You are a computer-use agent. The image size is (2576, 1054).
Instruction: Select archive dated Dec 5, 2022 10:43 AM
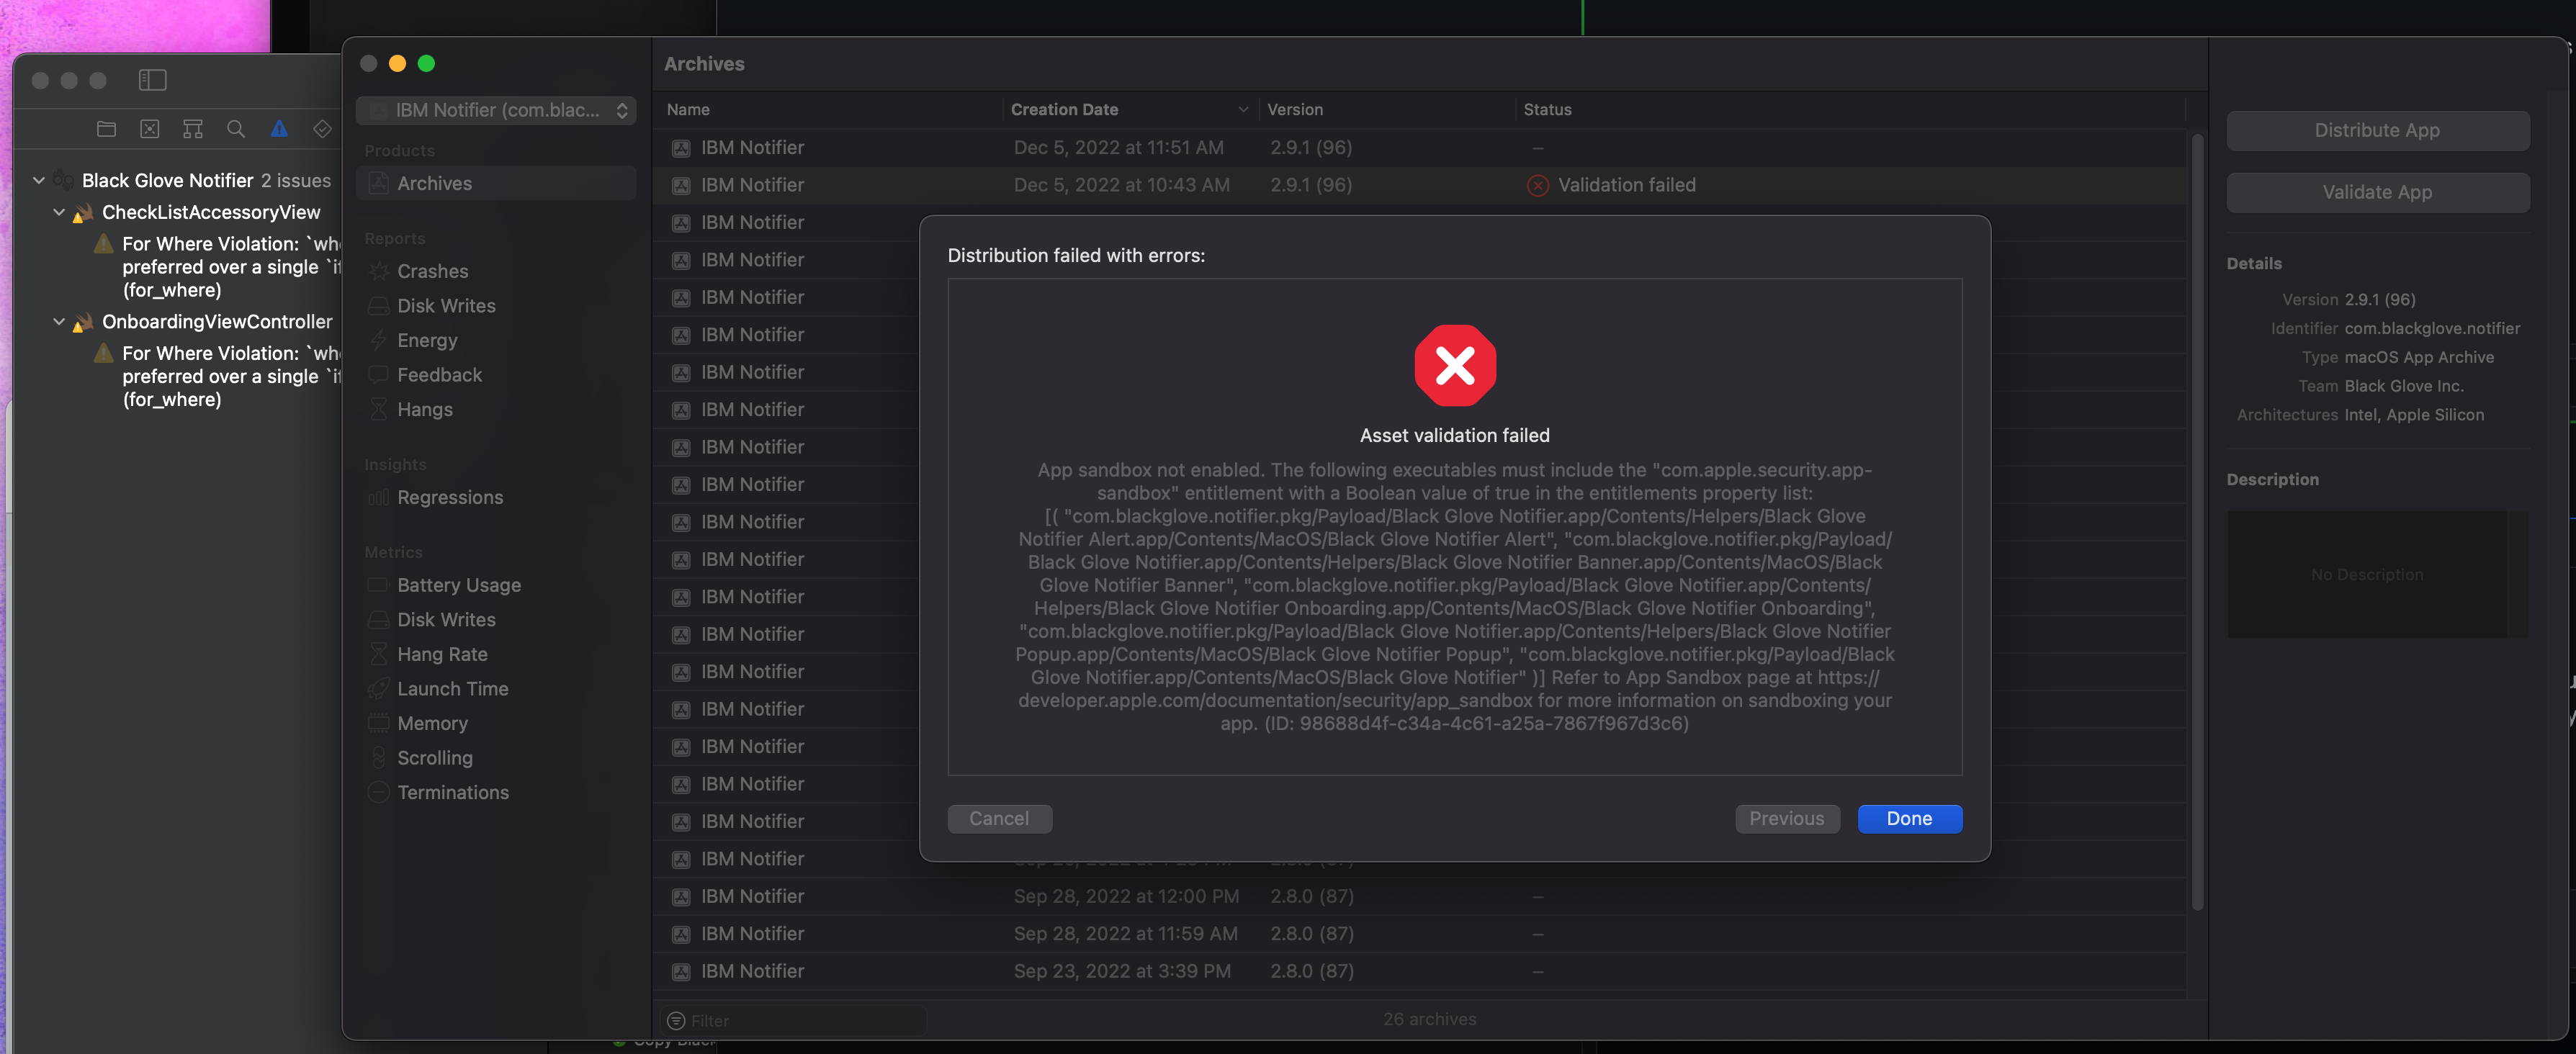[x=1420, y=185]
